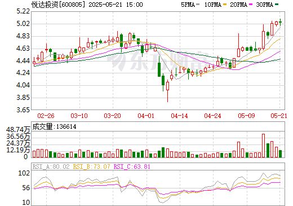Select the 05-21 date axis label
Screen dimensions: 293x206
[x=279, y=116]
